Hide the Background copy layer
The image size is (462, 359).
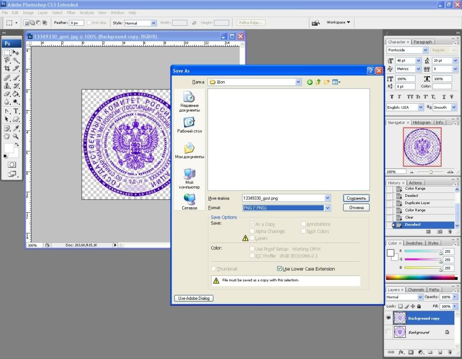pos(388,318)
